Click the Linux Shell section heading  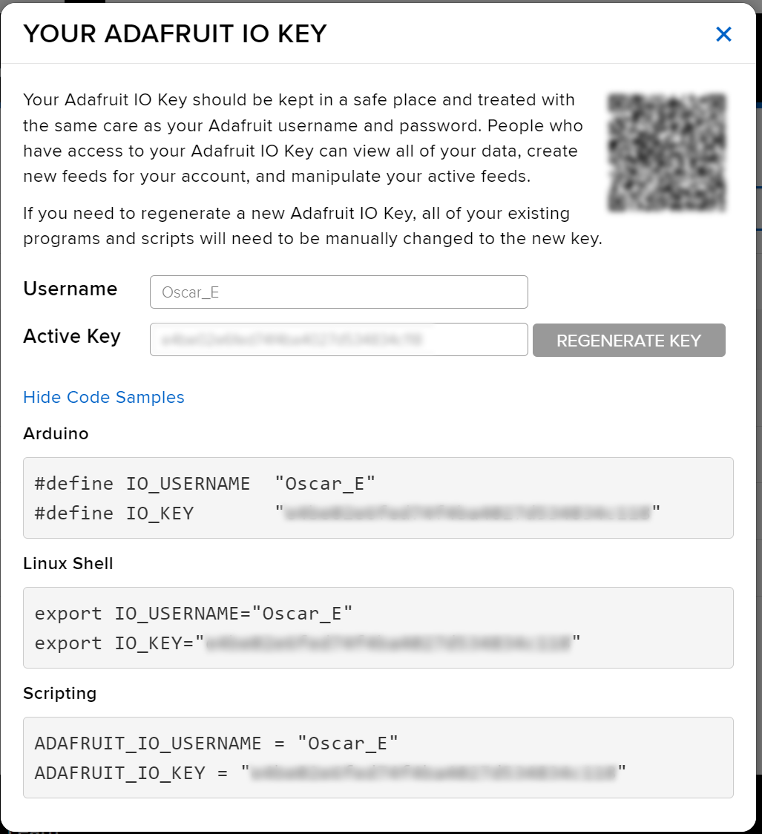pyautogui.click(x=68, y=563)
